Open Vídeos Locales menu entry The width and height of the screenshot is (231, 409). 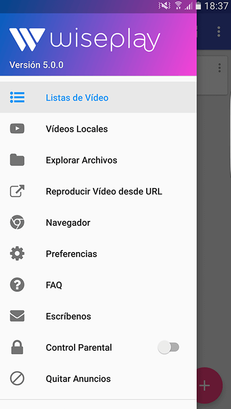click(98, 129)
